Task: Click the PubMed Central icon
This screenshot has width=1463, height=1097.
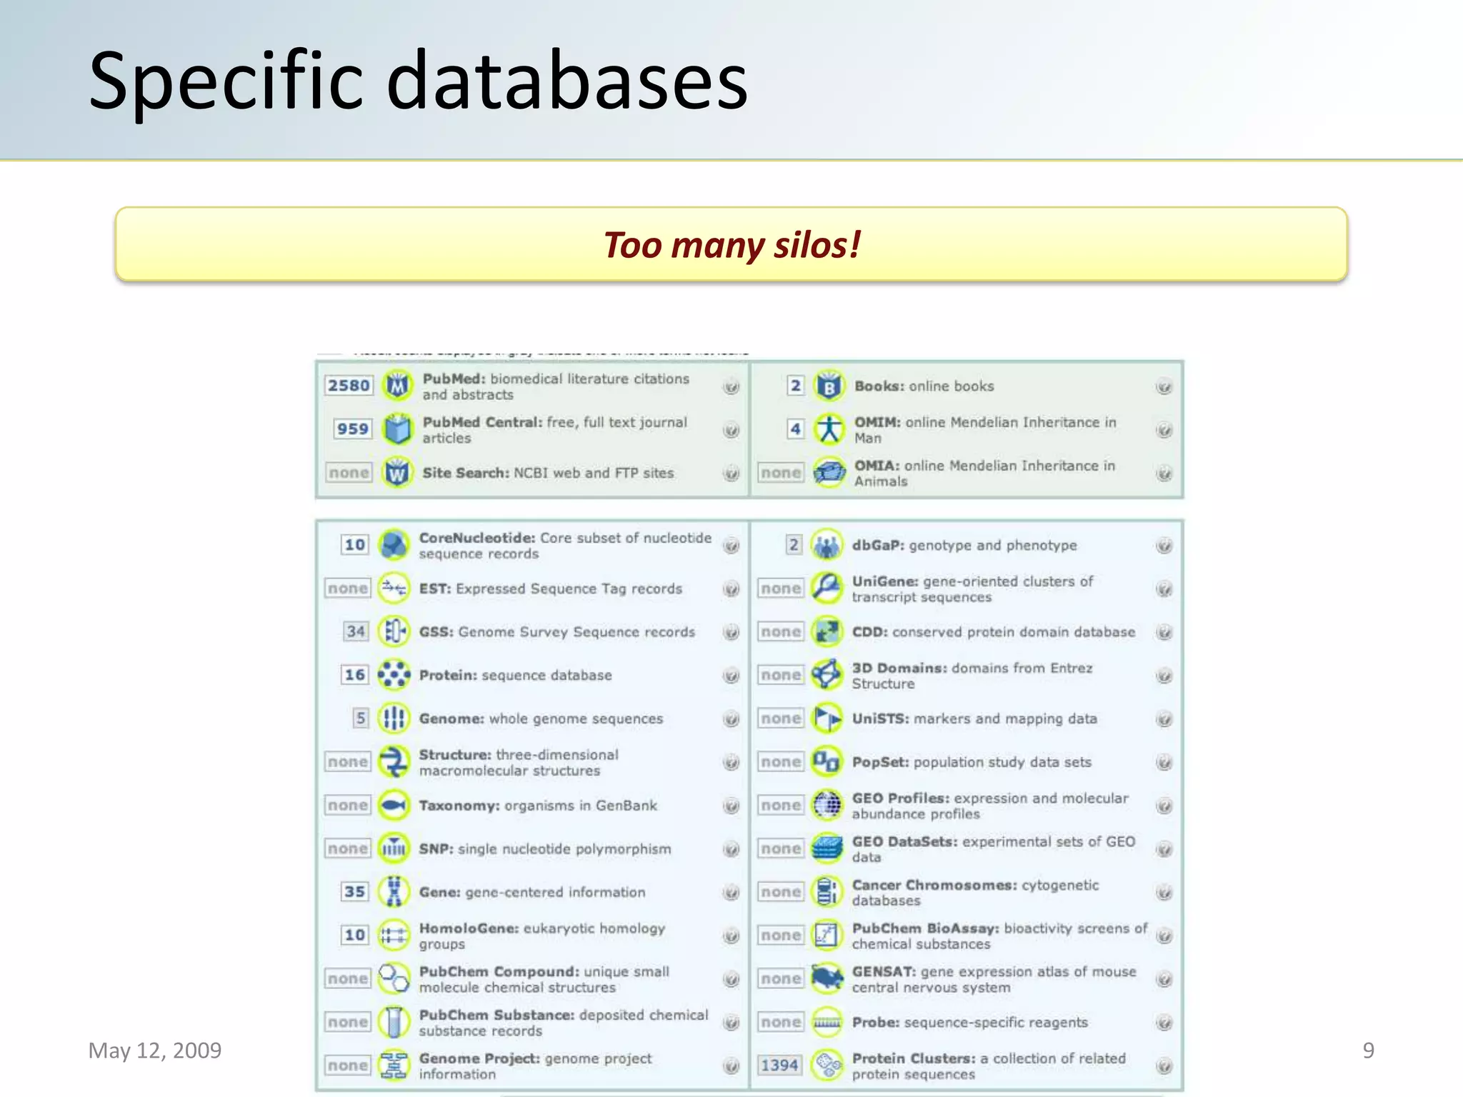Action: pos(397,429)
